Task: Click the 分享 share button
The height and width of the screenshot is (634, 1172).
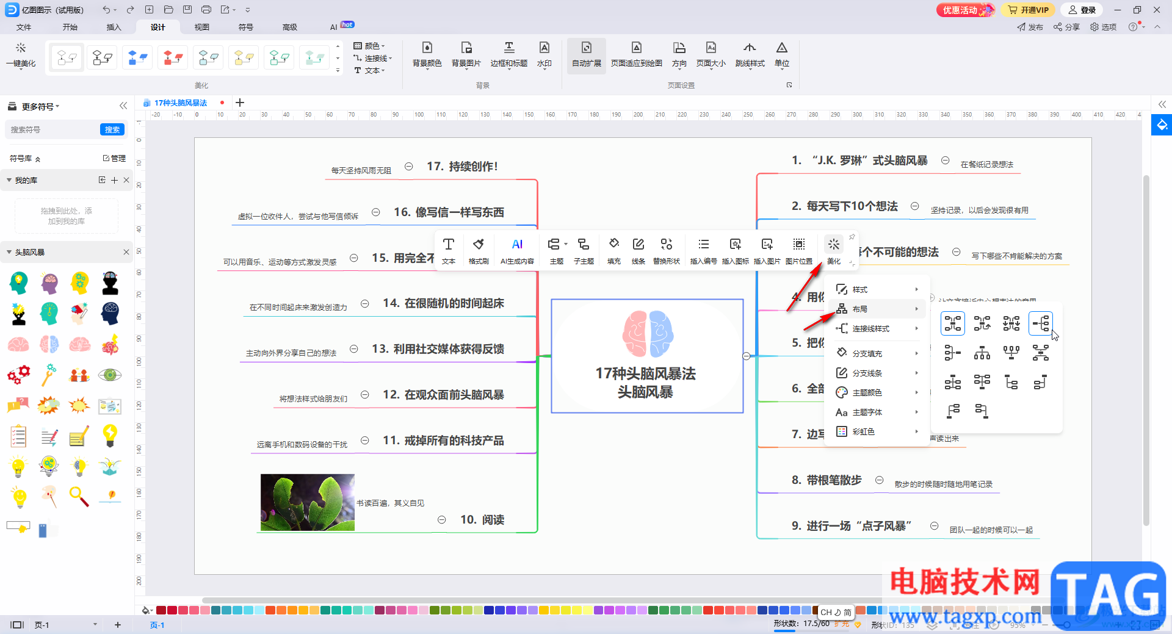Action: (x=1066, y=27)
